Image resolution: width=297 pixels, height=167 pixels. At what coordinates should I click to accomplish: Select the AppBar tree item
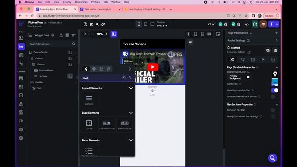(39, 82)
